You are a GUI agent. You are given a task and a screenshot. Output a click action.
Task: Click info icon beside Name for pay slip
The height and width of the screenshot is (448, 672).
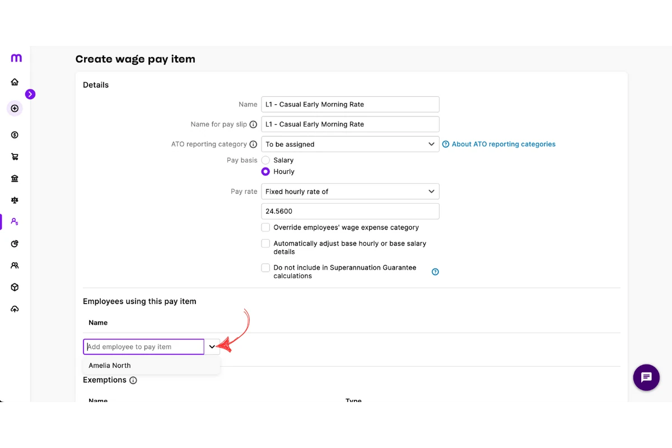click(253, 124)
